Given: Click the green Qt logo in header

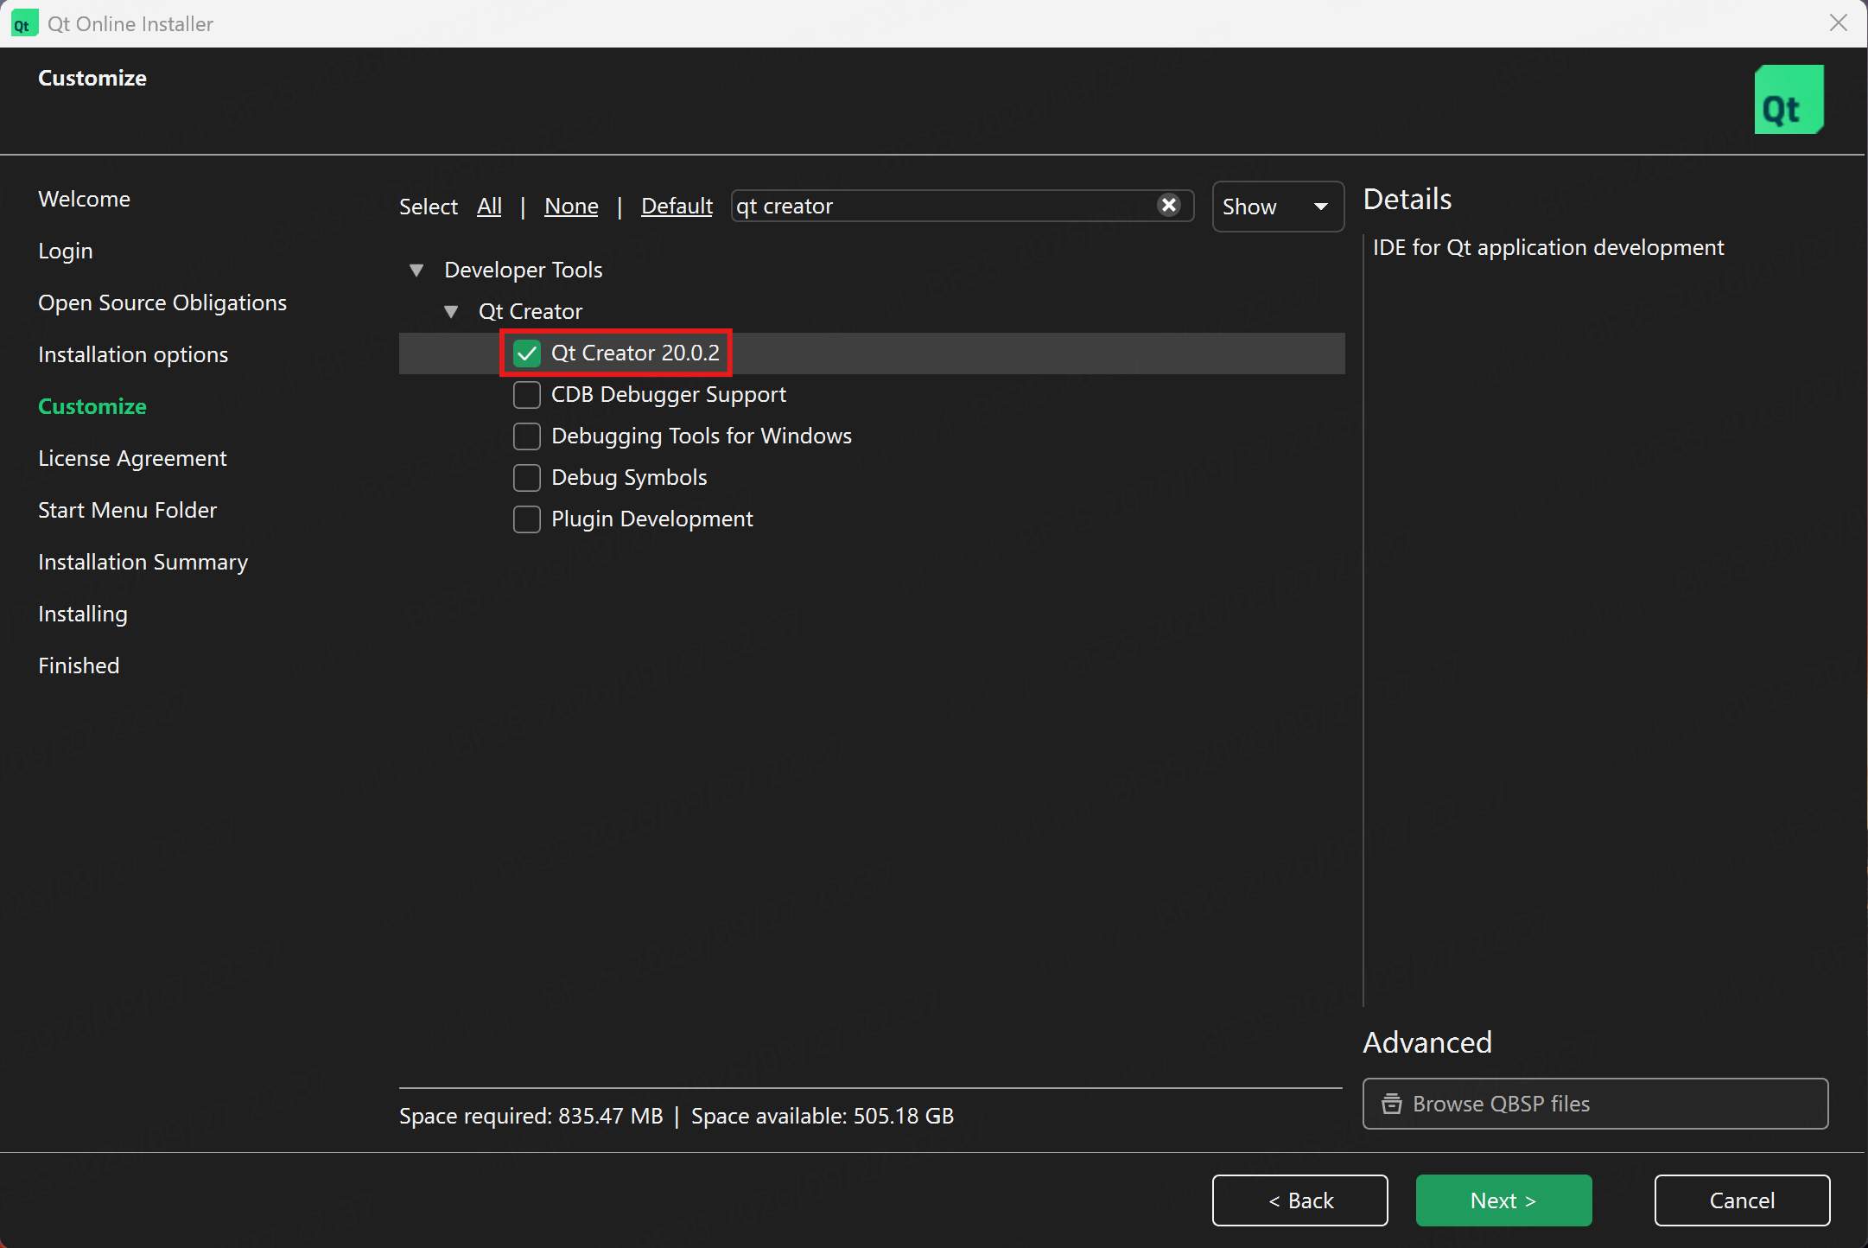Looking at the screenshot, I should 1789,99.
